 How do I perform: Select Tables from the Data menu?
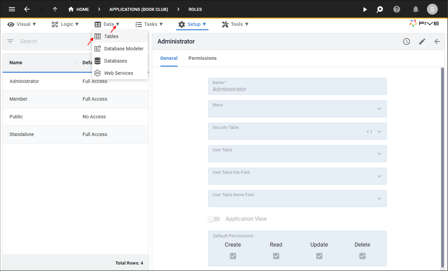[120, 36]
